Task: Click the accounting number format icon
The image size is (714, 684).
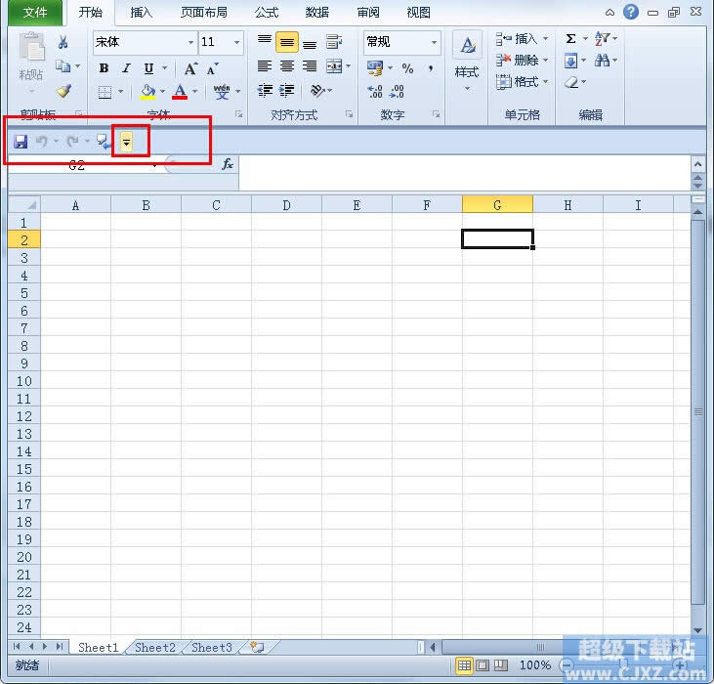Action: (375, 68)
